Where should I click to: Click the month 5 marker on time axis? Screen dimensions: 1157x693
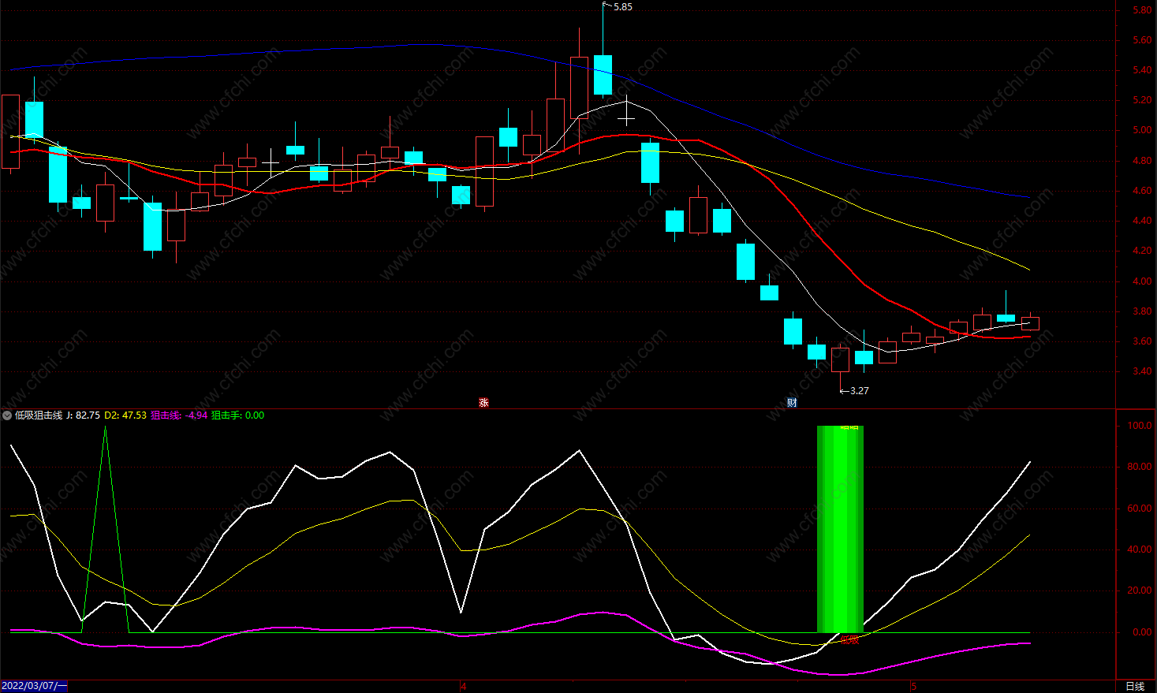[914, 686]
